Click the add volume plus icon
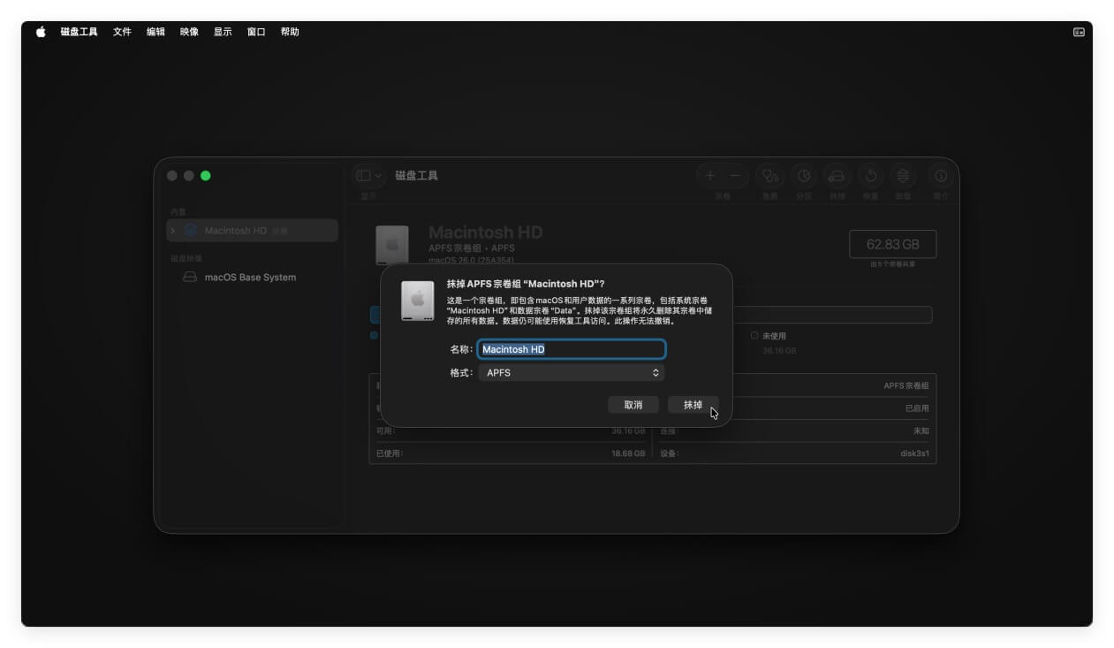The width and height of the screenshot is (1114, 648). point(709,175)
